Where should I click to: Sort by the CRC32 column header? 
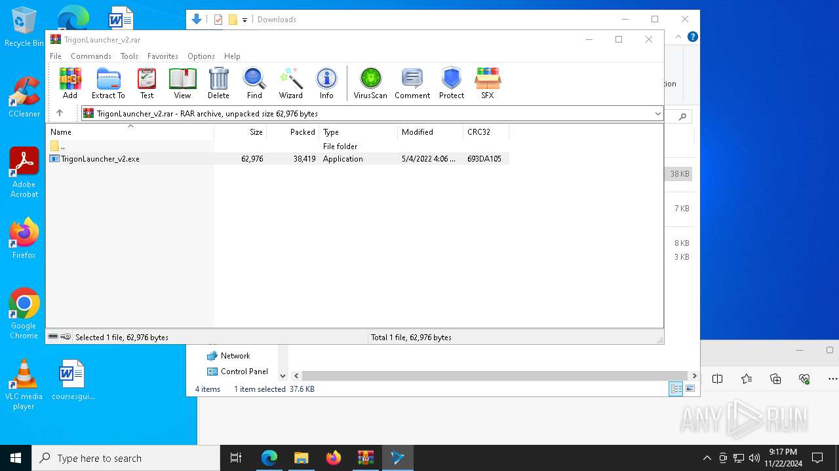[x=486, y=132]
